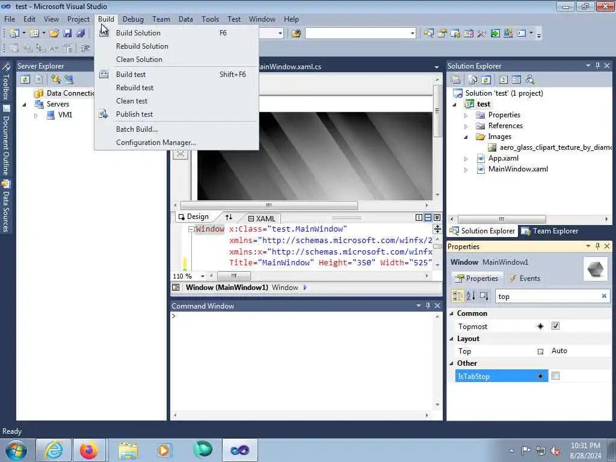Expand the References node

[466, 126]
